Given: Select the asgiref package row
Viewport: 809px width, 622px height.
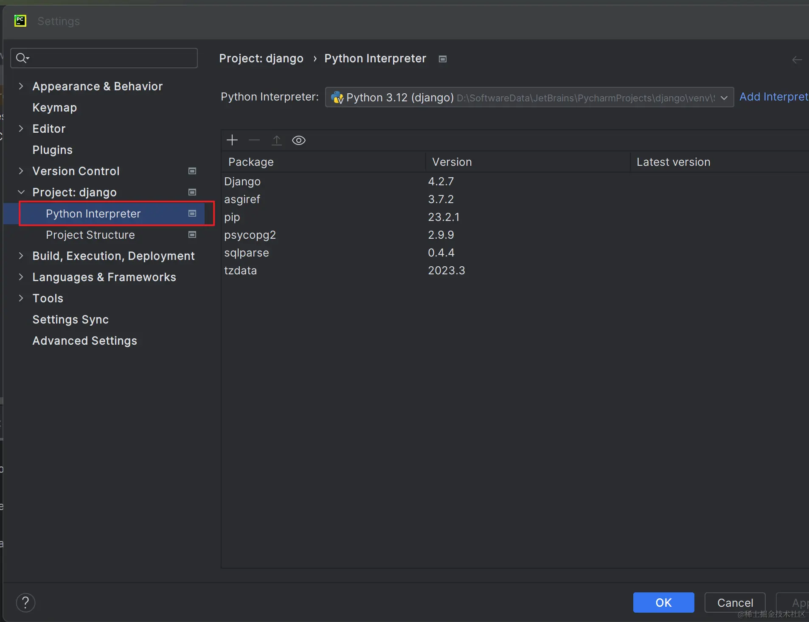Looking at the screenshot, I should tap(515, 199).
